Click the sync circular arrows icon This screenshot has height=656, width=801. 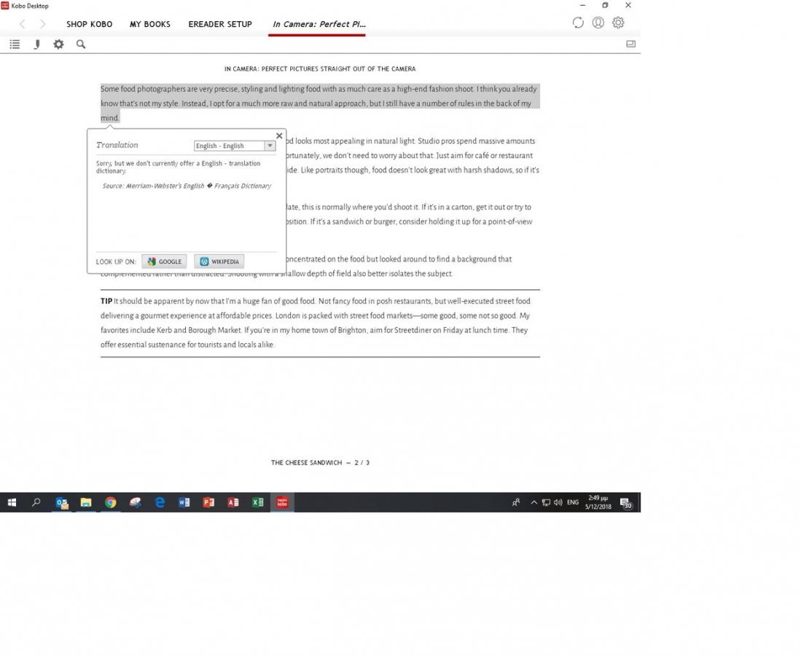(578, 23)
